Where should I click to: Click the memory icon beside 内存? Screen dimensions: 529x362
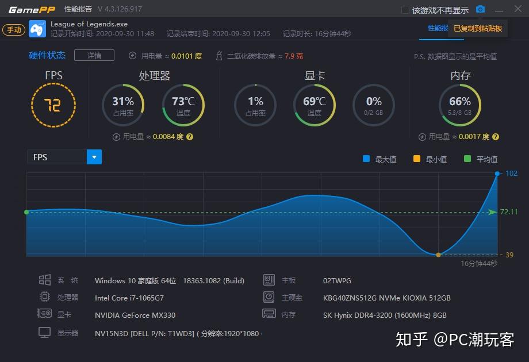point(269,313)
